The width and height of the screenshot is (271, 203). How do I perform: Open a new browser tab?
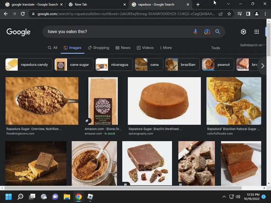coord(198,4)
